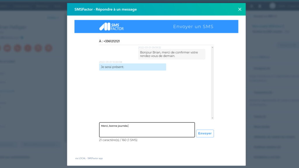Click the 'Envoyer un SMS' banner heading

193,27
